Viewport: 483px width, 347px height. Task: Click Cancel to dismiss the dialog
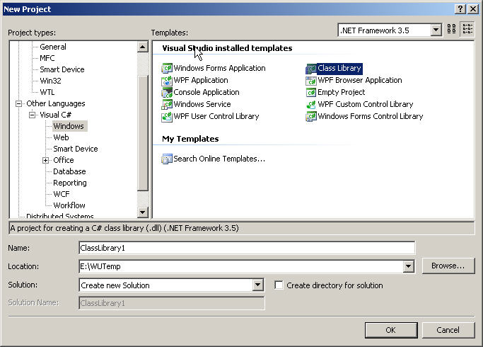(448, 330)
